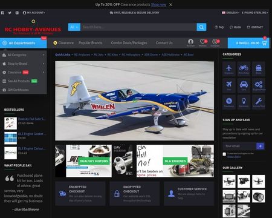Submit newsletter email with arrow button

tap(261, 146)
